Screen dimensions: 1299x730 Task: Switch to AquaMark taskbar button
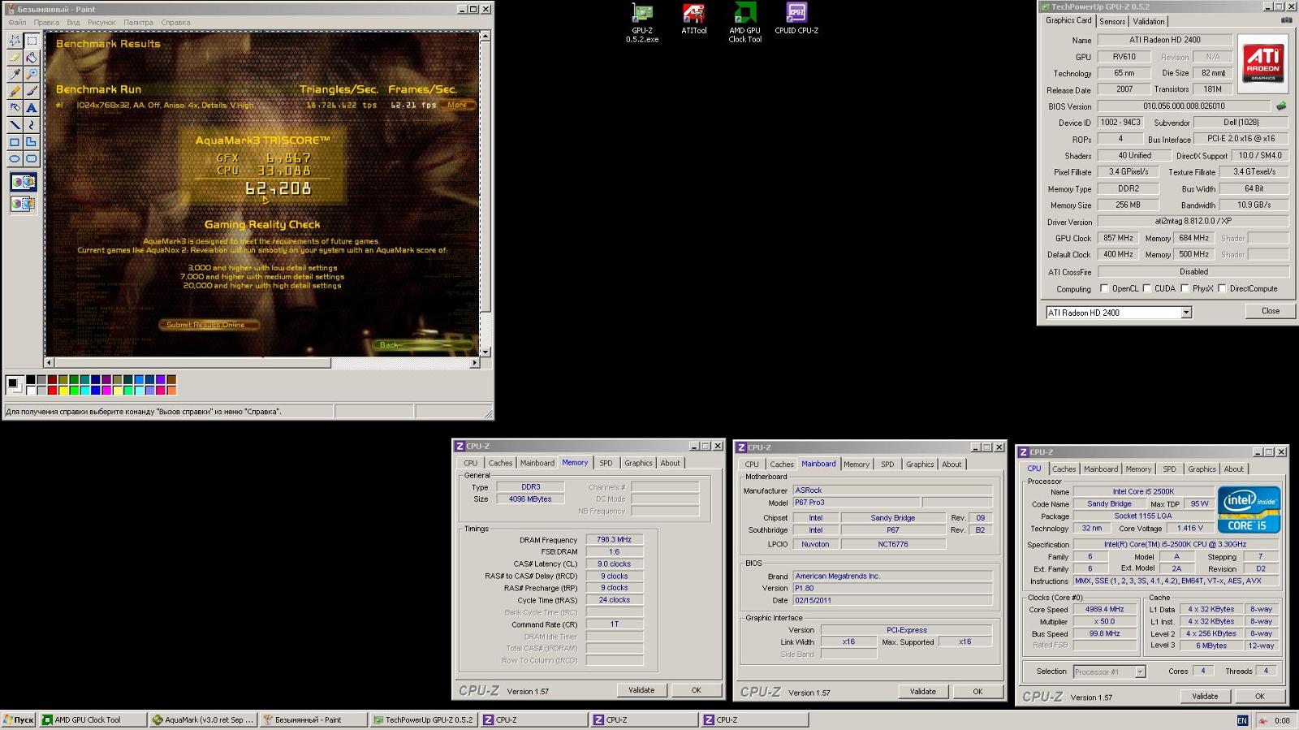click(203, 719)
